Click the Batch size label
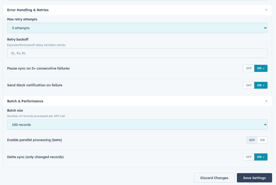The width and height of the screenshot is (276, 185). [x=15, y=110]
